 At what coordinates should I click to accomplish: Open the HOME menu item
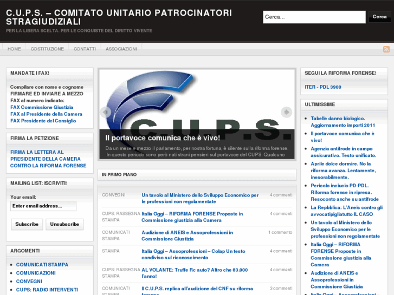(14, 49)
